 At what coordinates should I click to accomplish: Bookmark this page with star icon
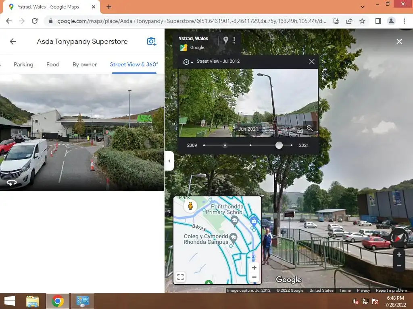tap(362, 21)
